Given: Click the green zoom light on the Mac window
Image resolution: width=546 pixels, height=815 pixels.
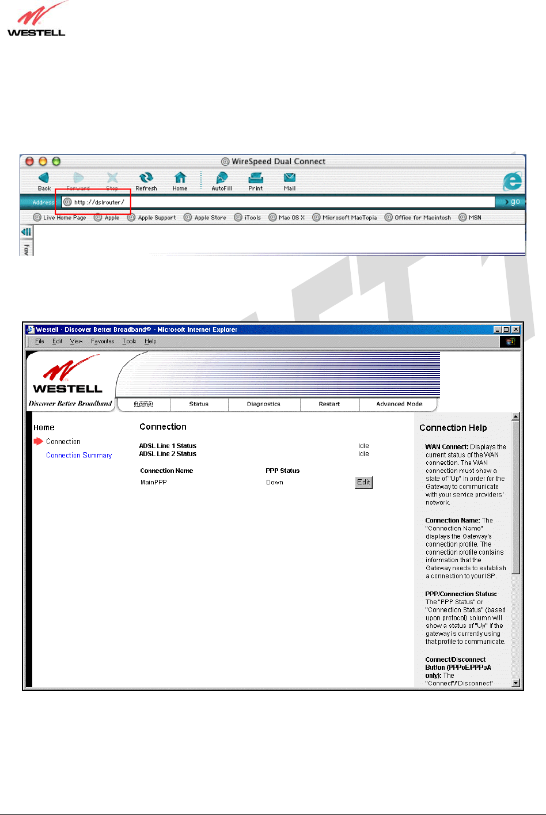Looking at the screenshot, I should coord(56,161).
